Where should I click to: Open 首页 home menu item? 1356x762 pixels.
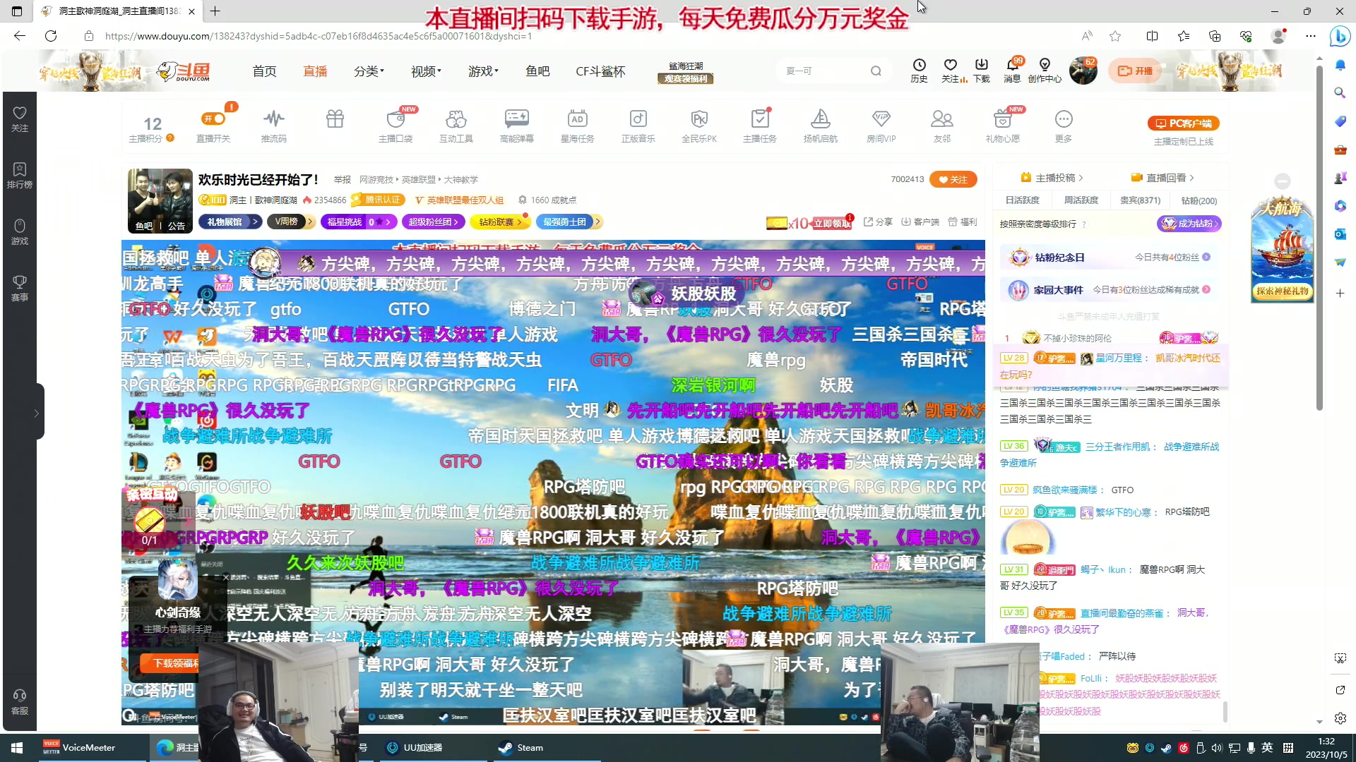[x=265, y=71]
